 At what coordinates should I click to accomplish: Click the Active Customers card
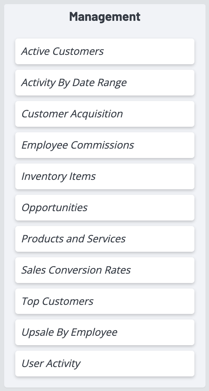point(104,51)
